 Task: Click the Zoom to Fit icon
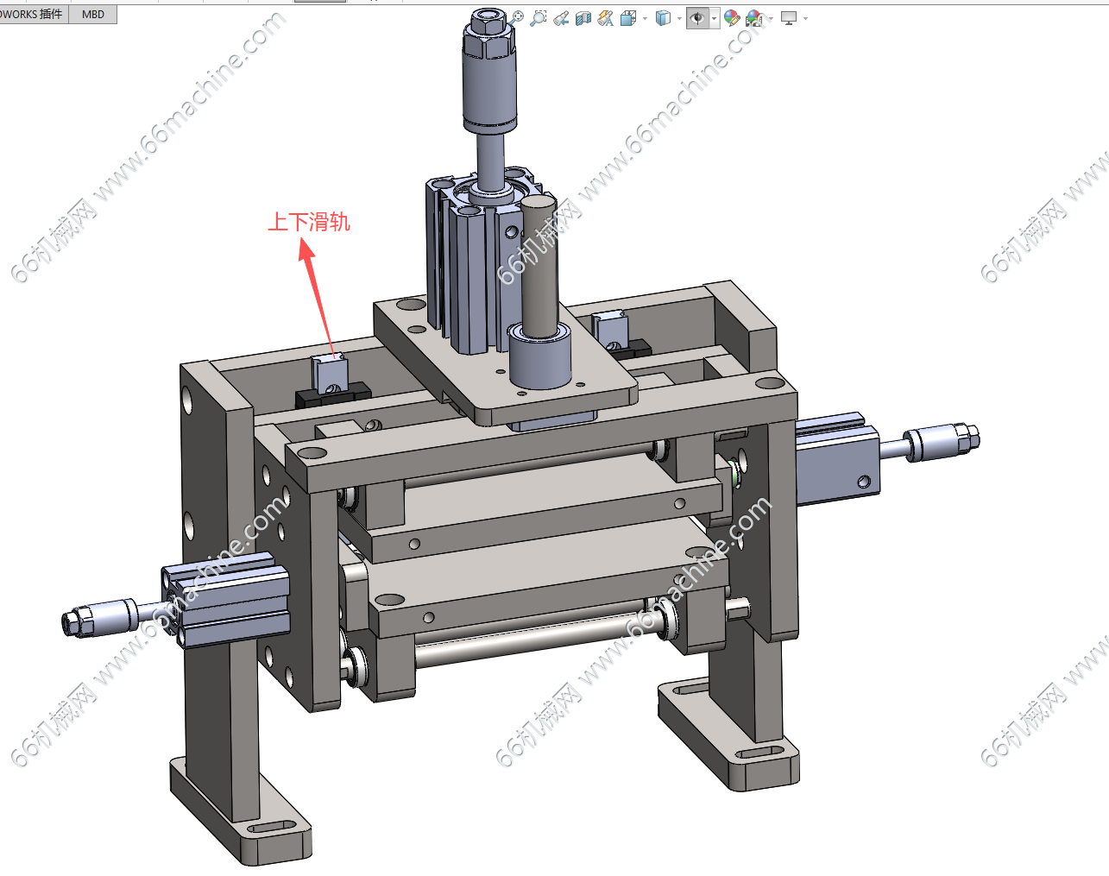coord(517,17)
